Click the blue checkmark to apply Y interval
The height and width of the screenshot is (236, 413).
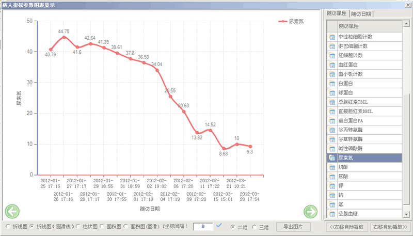tap(219, 226)
